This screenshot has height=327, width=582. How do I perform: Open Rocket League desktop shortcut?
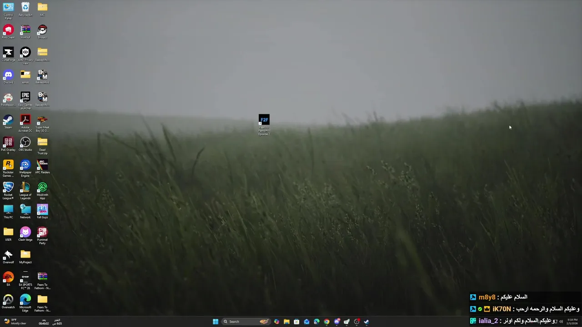8,191
